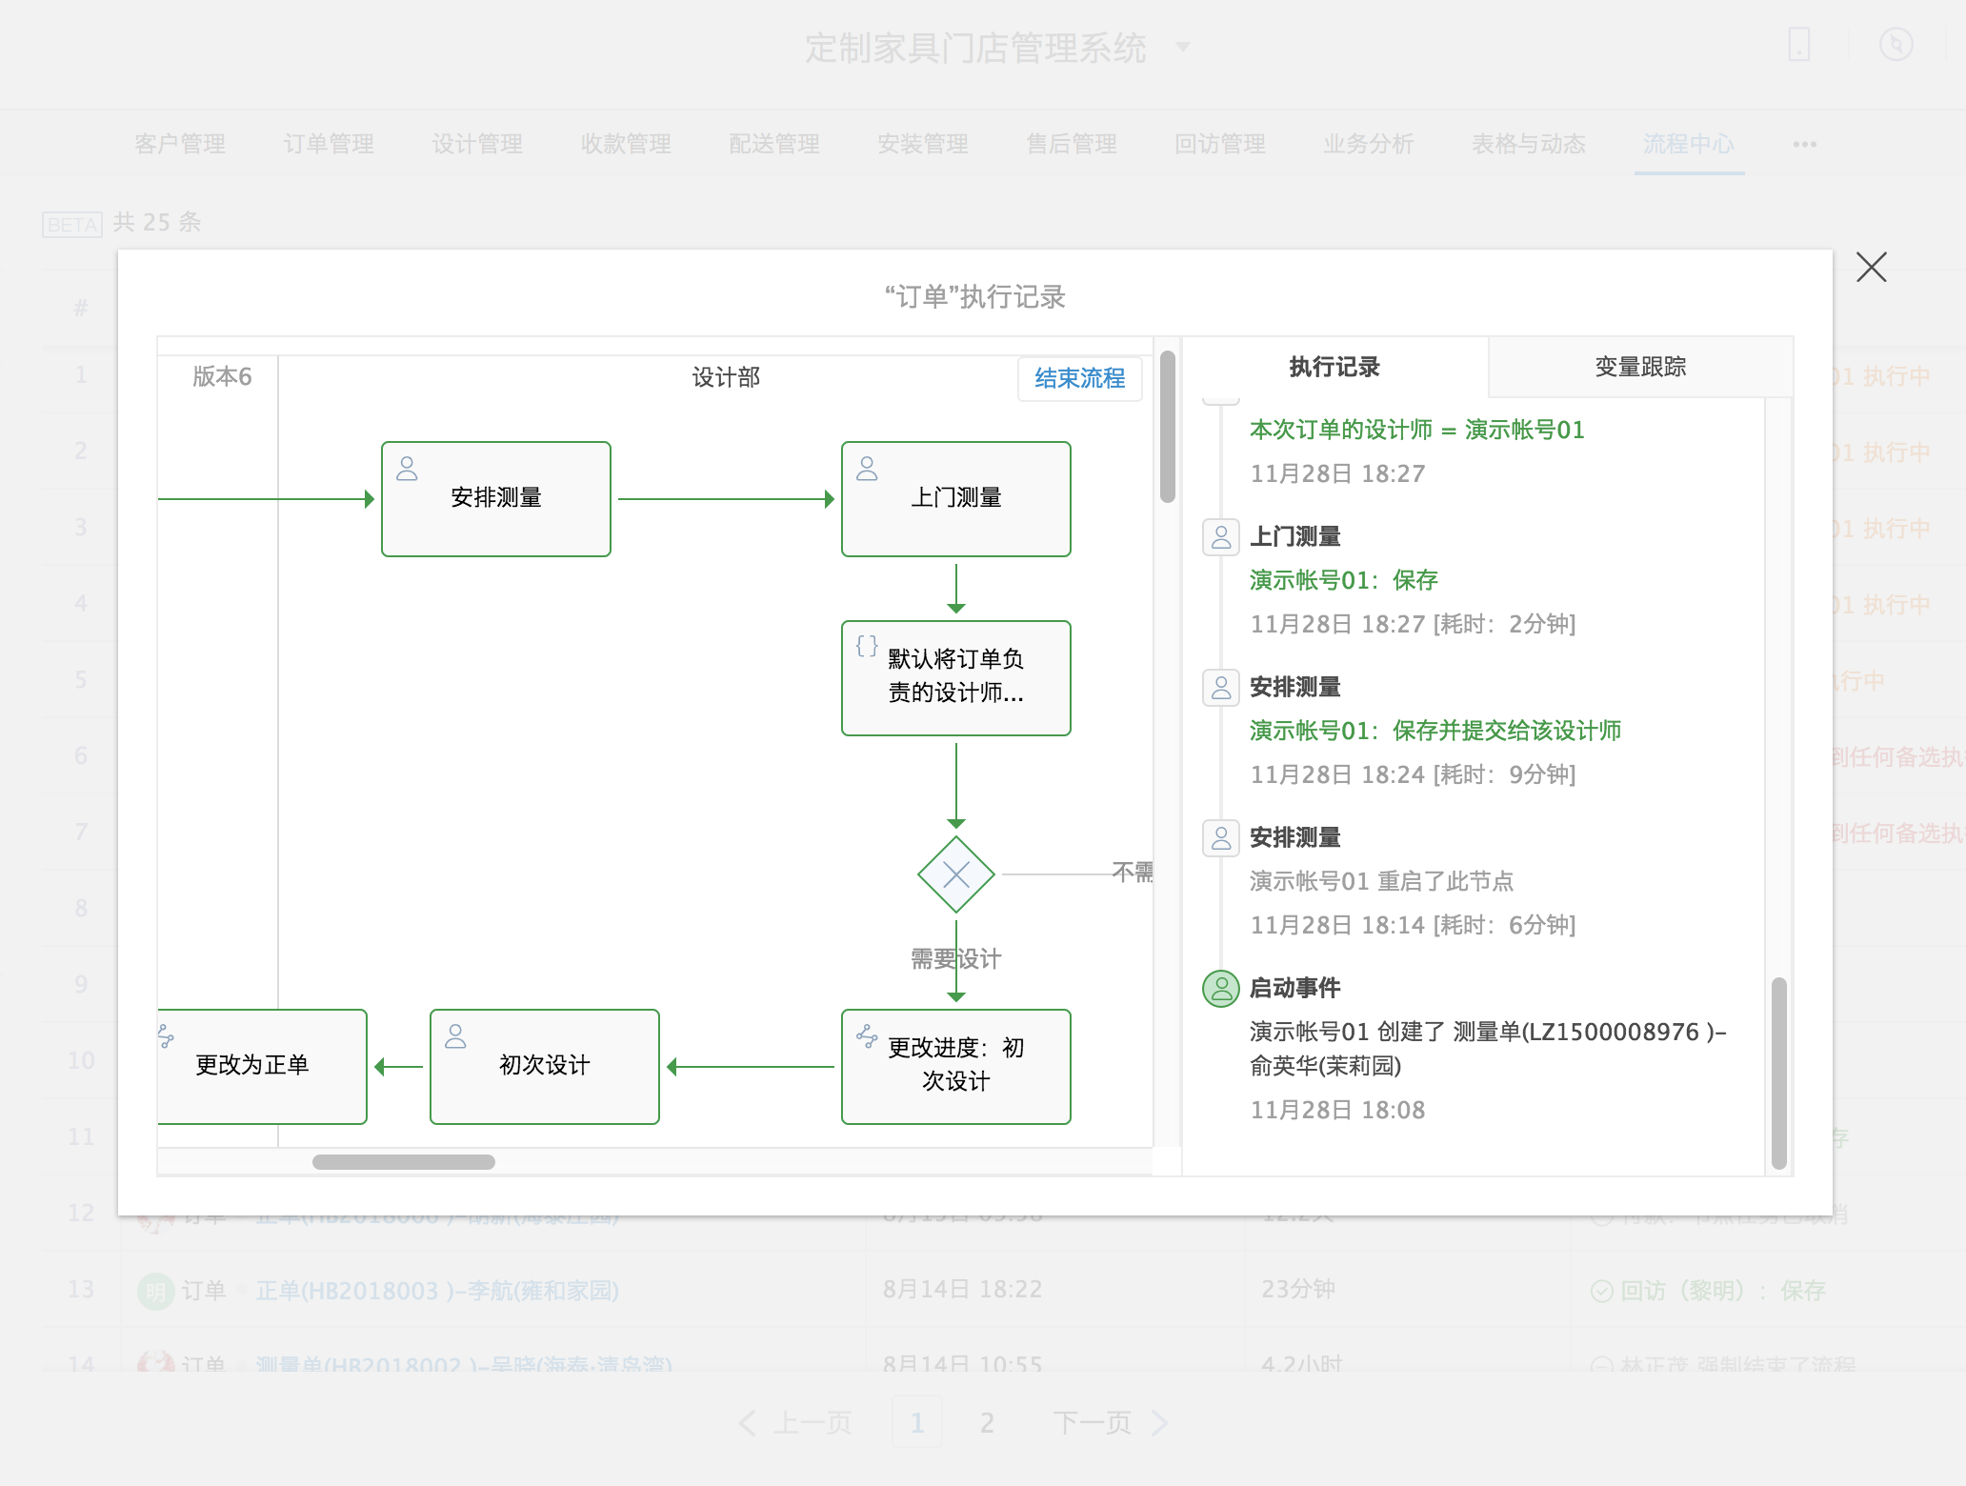Click the 启动事件 record title
Screen dimensions: 1966x1486
1295,988
